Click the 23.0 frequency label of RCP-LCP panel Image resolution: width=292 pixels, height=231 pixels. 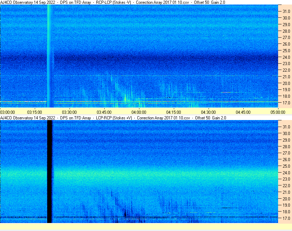click(286, 64)
